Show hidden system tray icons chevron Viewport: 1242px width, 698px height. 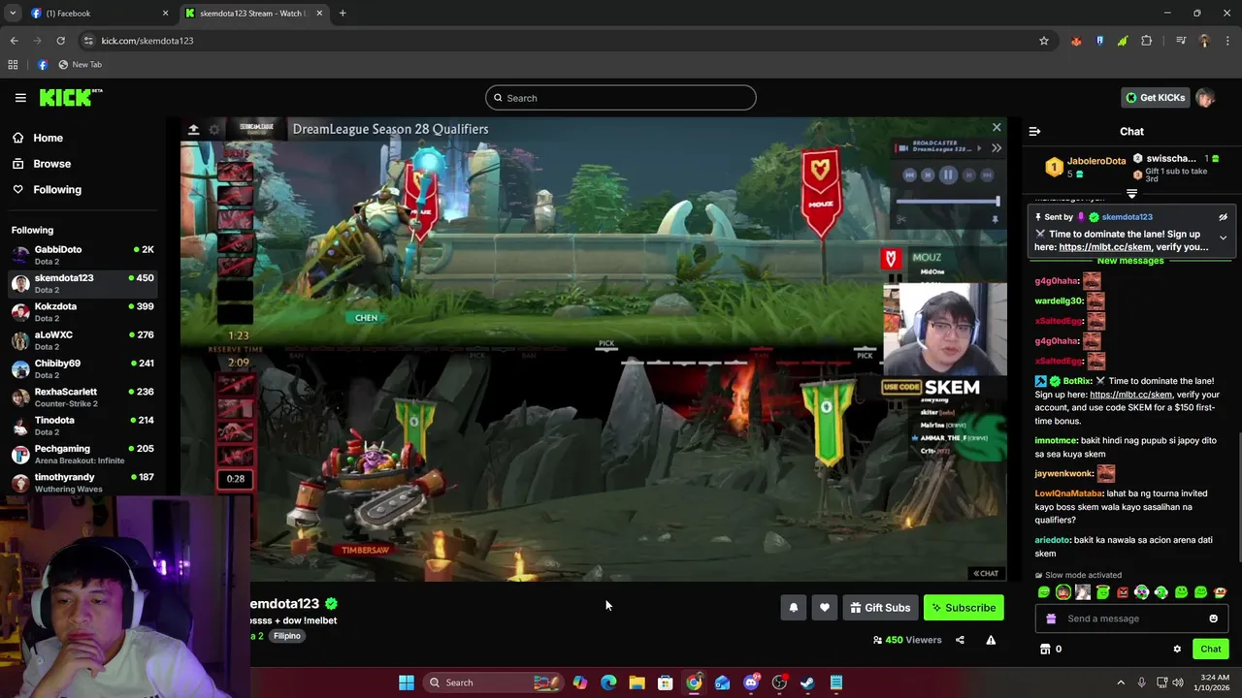(x=1121, y=682)
